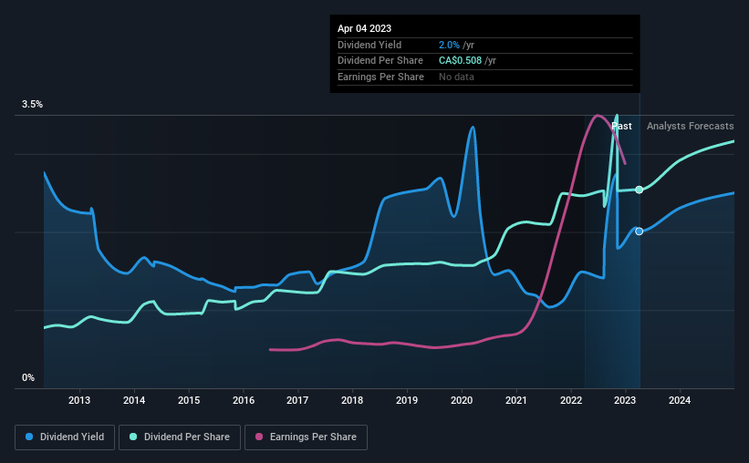Click the Past region label

click(621, 126)
